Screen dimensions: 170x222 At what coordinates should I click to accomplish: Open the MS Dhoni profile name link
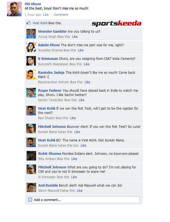[33, 4]
